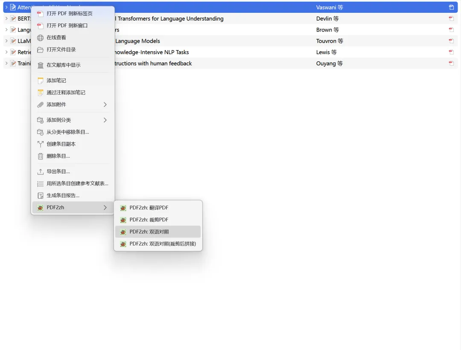The height and width of the screenshot is (350, 461).
Task: Click the collection-remove icon for 从分类中移除条目
Action: [40, 133]
